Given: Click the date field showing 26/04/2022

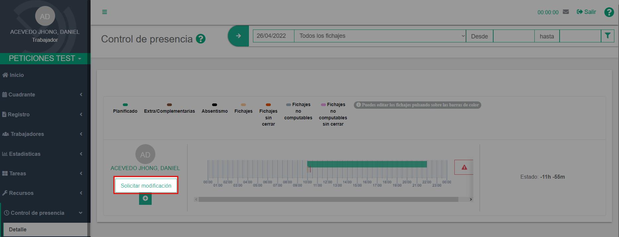Looking at the screenshot, I should tap(273, 36).
